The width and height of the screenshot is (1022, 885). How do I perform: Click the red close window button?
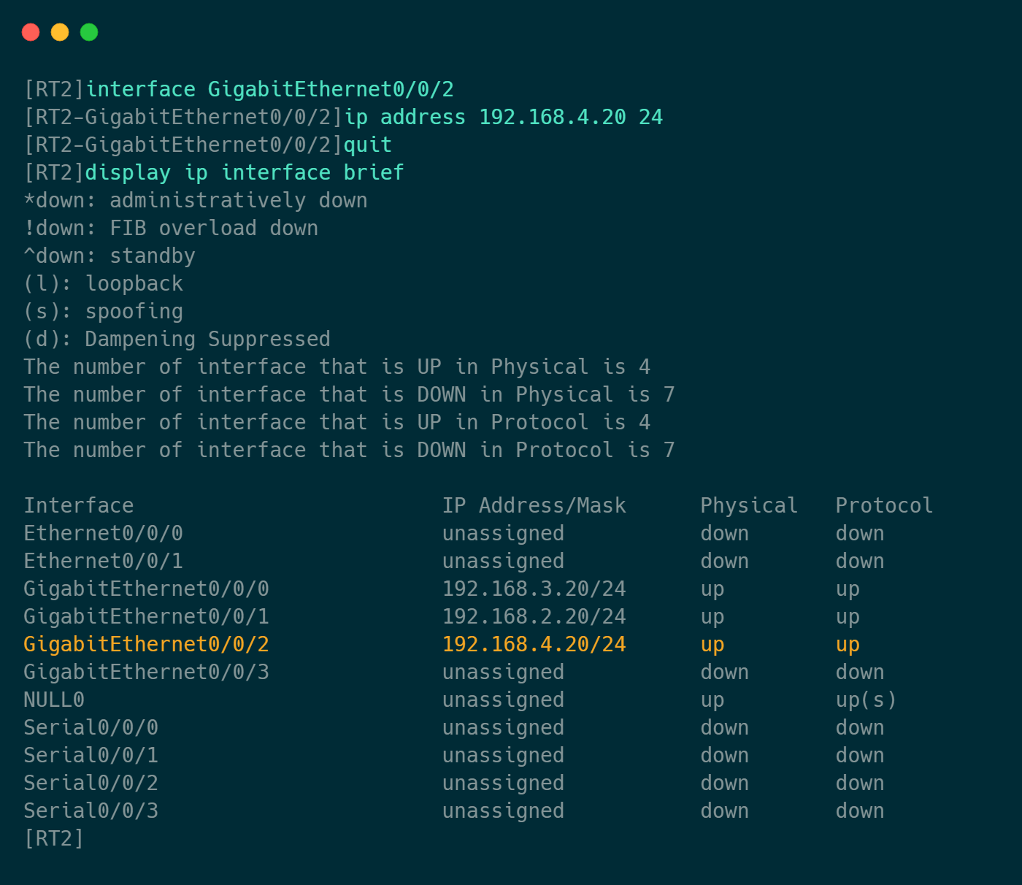(31, 32)
